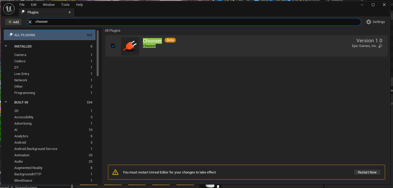Click the Epic Games, Inc. author link
Image resolution: width=393 pixels, height=188 pixels.
[364, 46]
